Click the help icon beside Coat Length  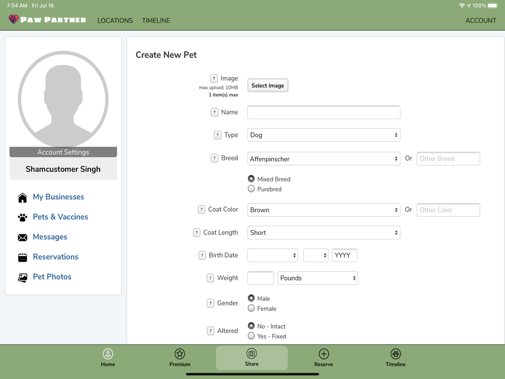coord(197,232)
